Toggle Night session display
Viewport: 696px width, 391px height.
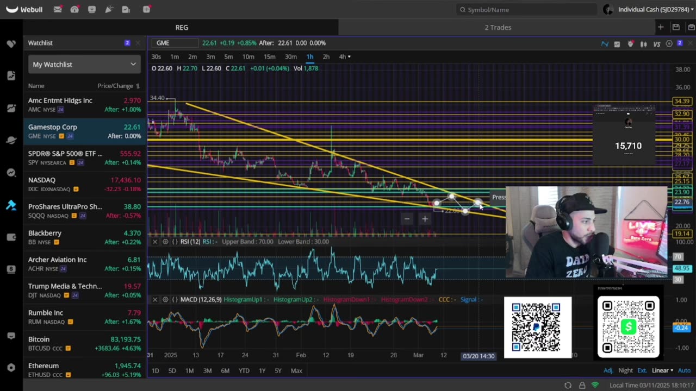point(625,370)
